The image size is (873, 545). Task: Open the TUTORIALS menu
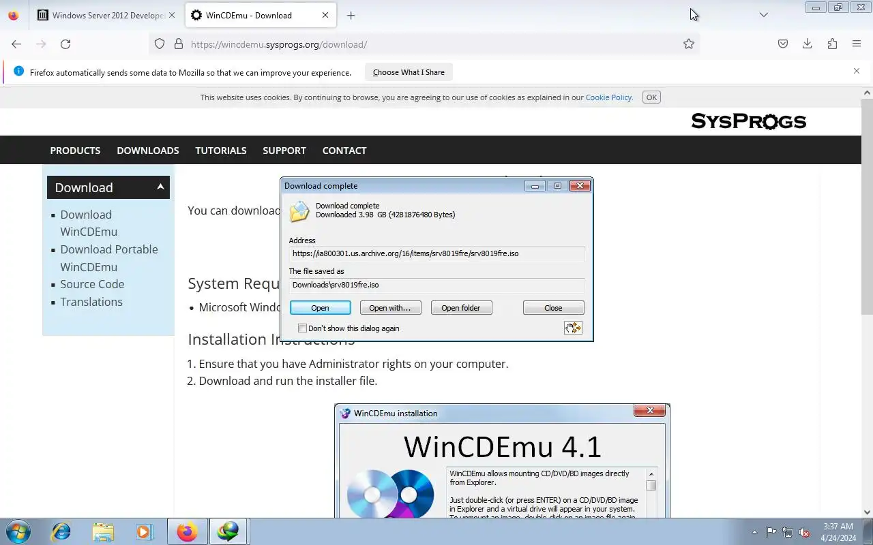(x=221, y=151)
